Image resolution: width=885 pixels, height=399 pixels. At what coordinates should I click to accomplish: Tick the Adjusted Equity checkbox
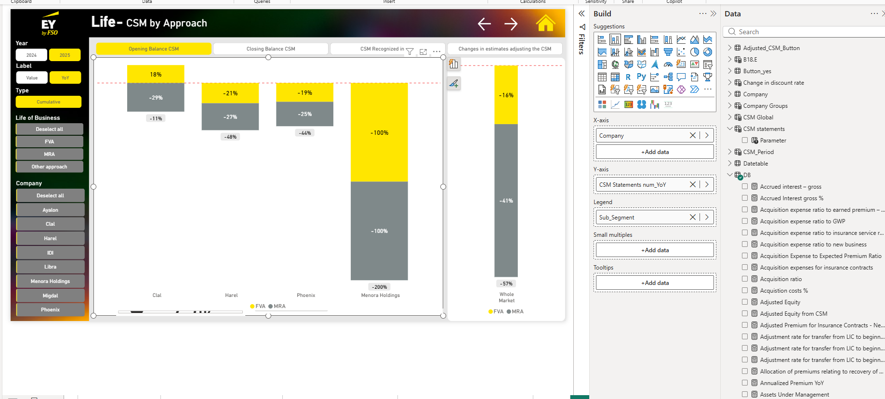745,302
